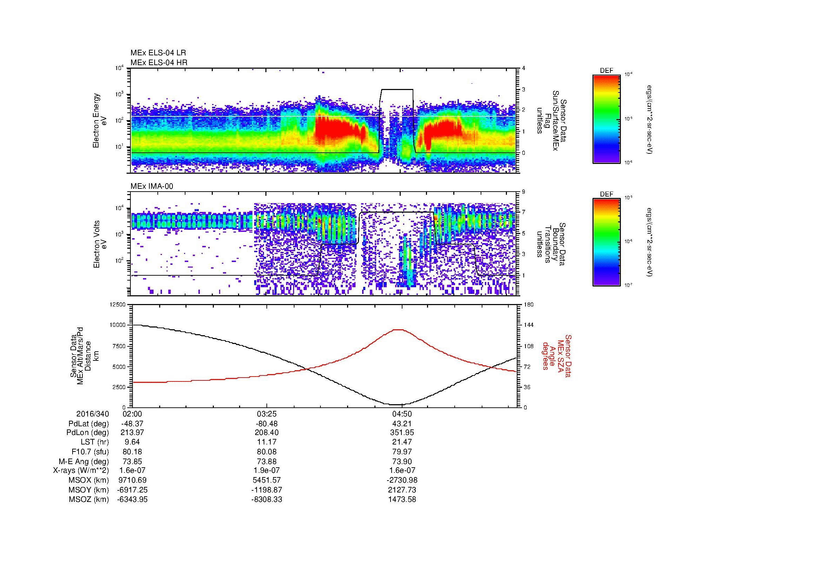Select the MSOY value '-6917.25'
Image resolution: width=820 pixels, height=579 pixels.
pos(133,490)
